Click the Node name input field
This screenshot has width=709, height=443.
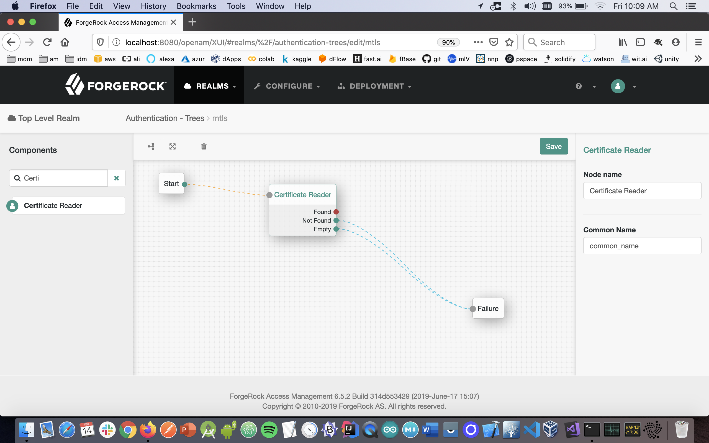(x=642, y=191)
